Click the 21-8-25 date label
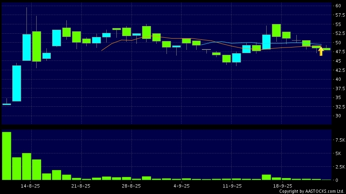The width and height of the screenshot is (346, 194). click(81, 186)
